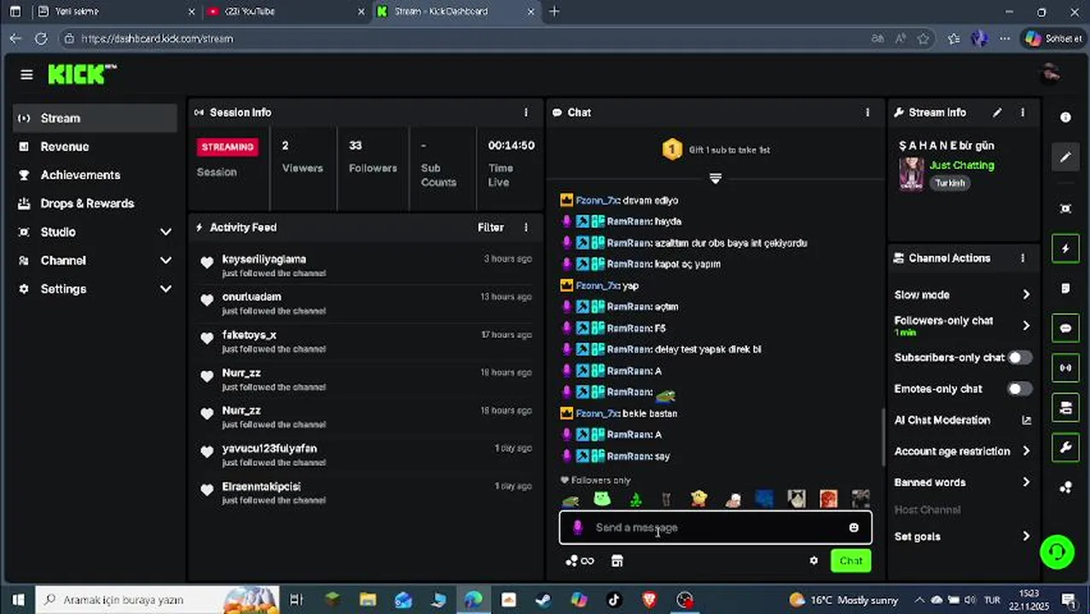Open the shop icon below the message box
This screenshot has height=614, width=1090.
(617, 560)
